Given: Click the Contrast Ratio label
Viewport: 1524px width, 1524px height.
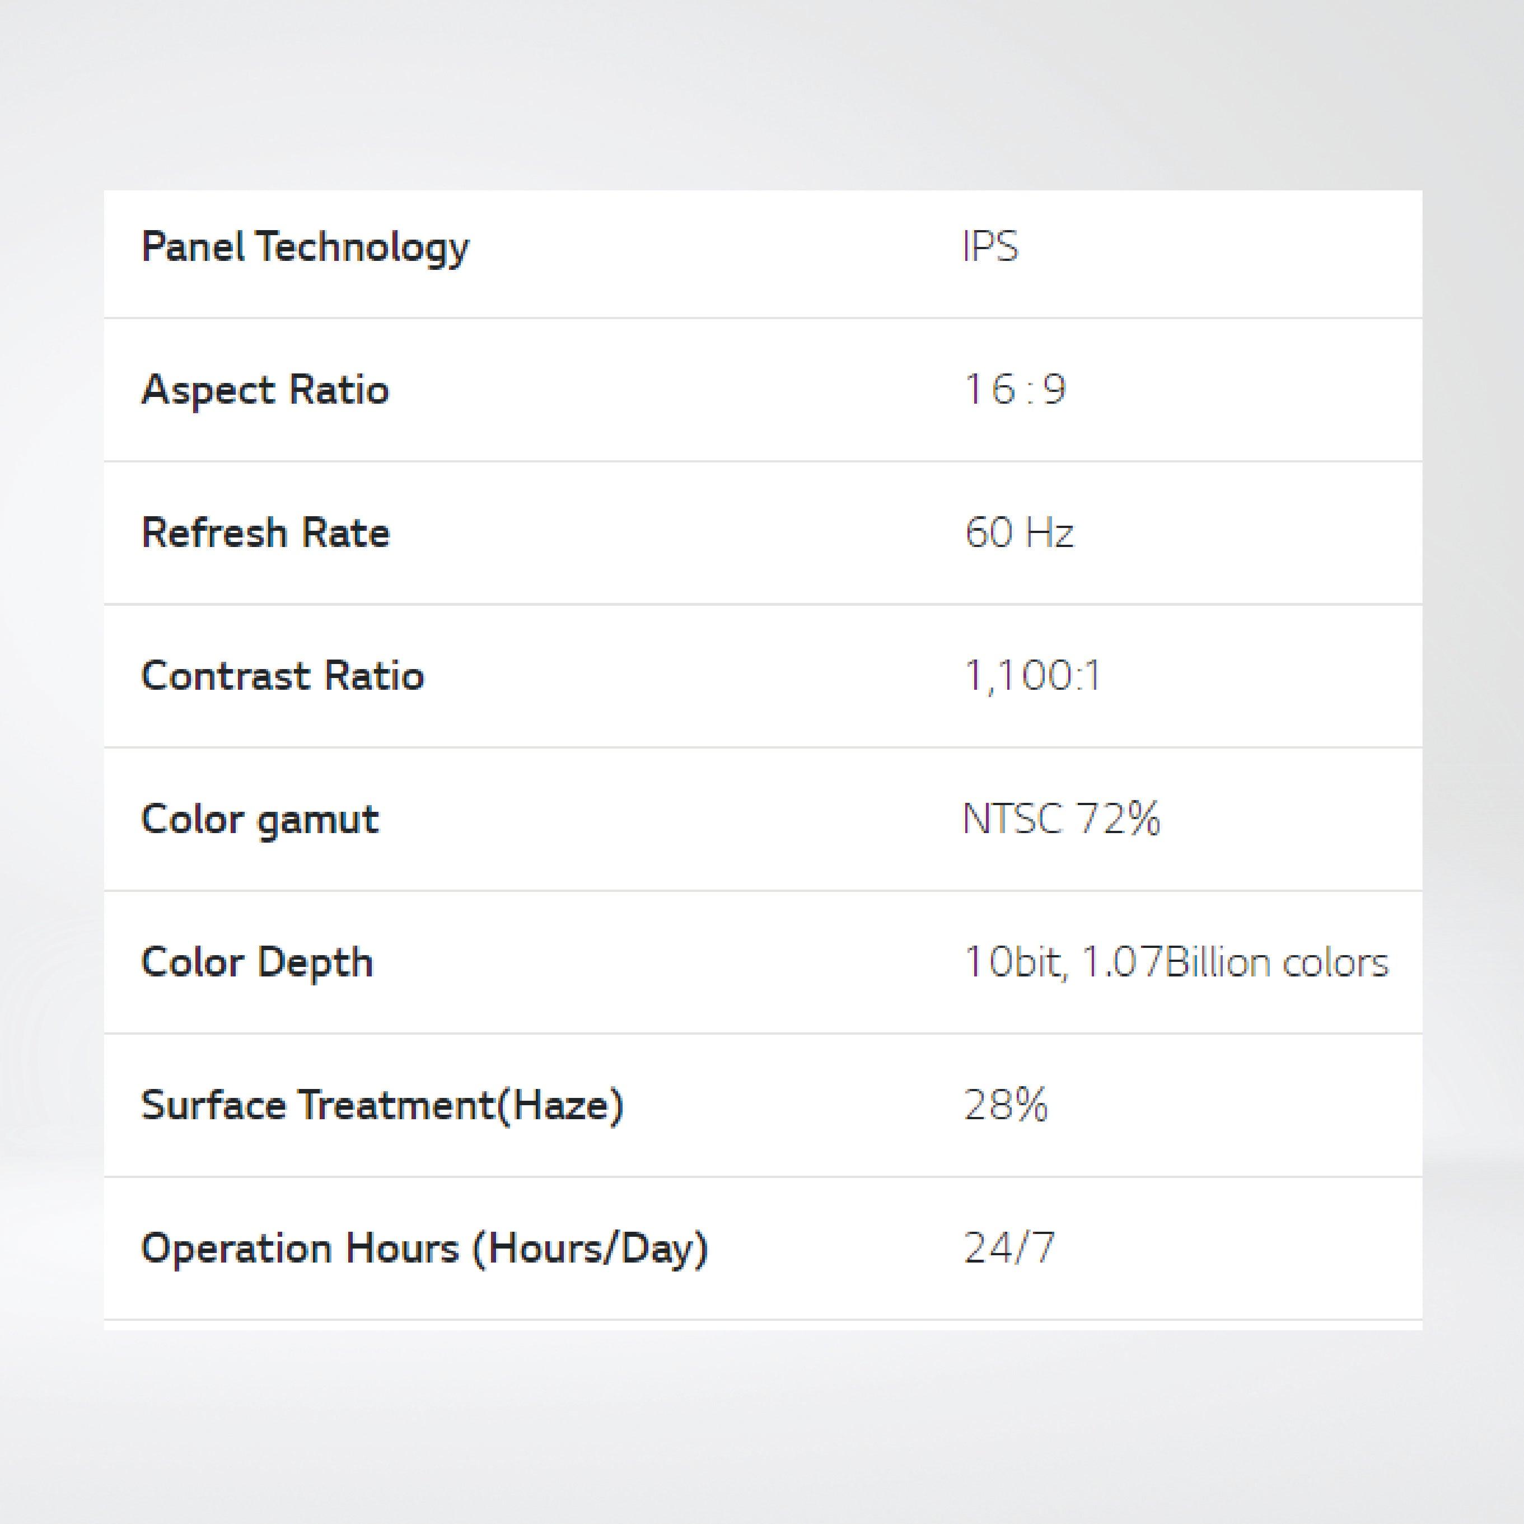Looking at the screenshot, I should (x=282, y=676).
